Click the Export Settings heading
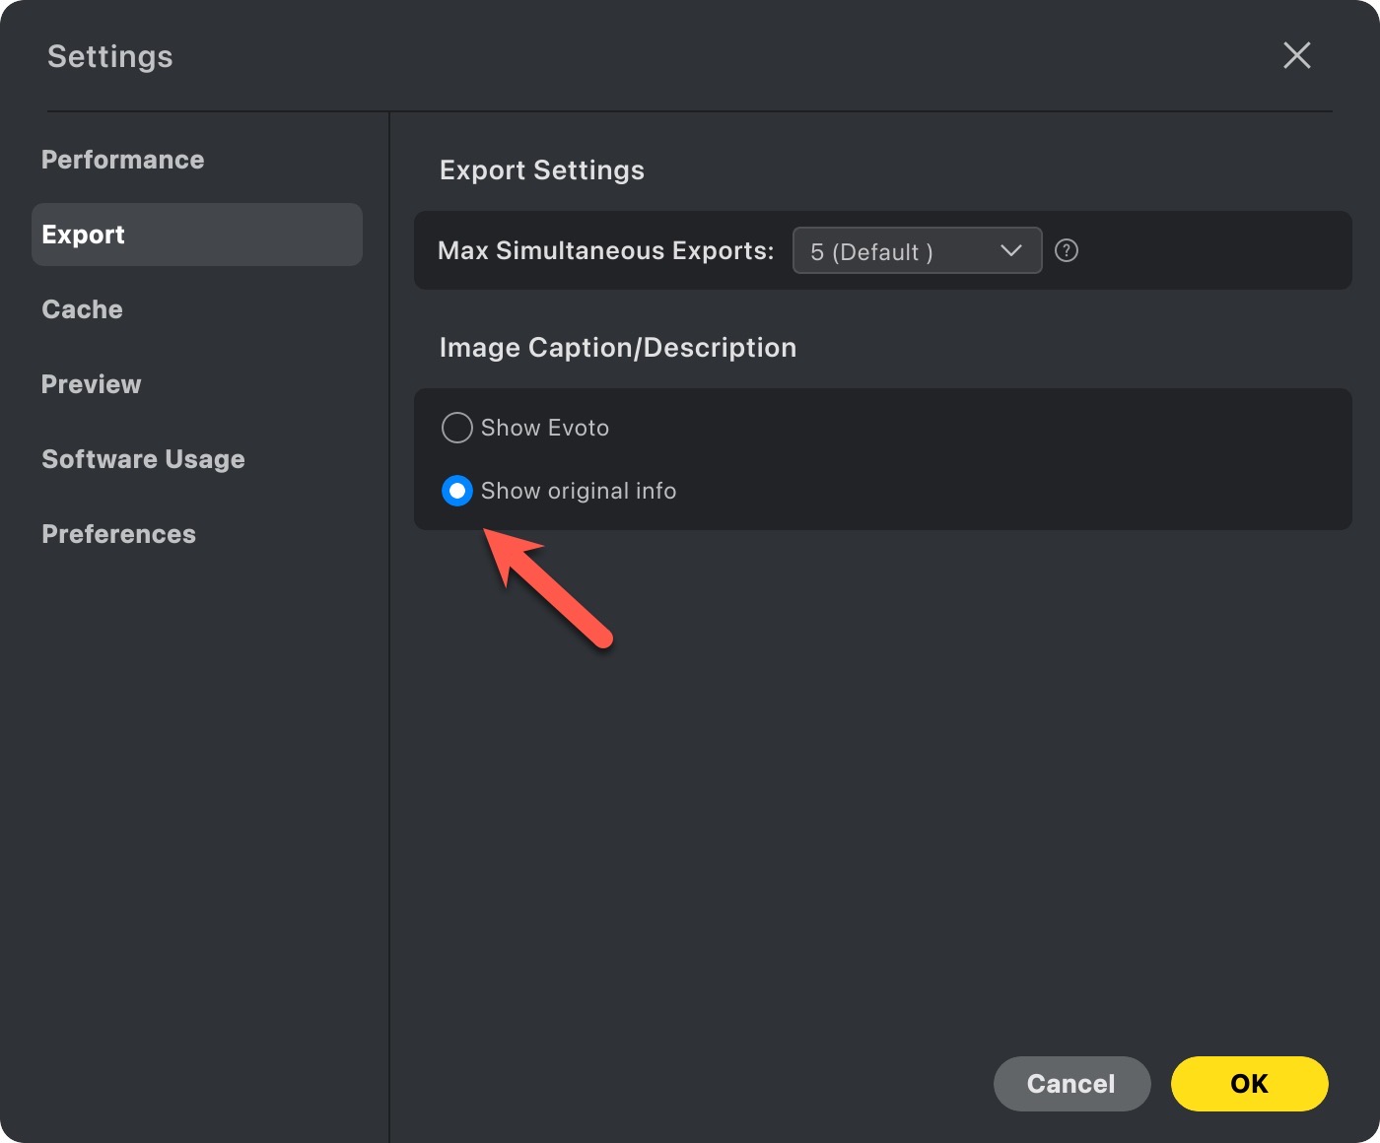This screenshot has height=1143, width=1380. pyautogui.click(x=541, y=170)
